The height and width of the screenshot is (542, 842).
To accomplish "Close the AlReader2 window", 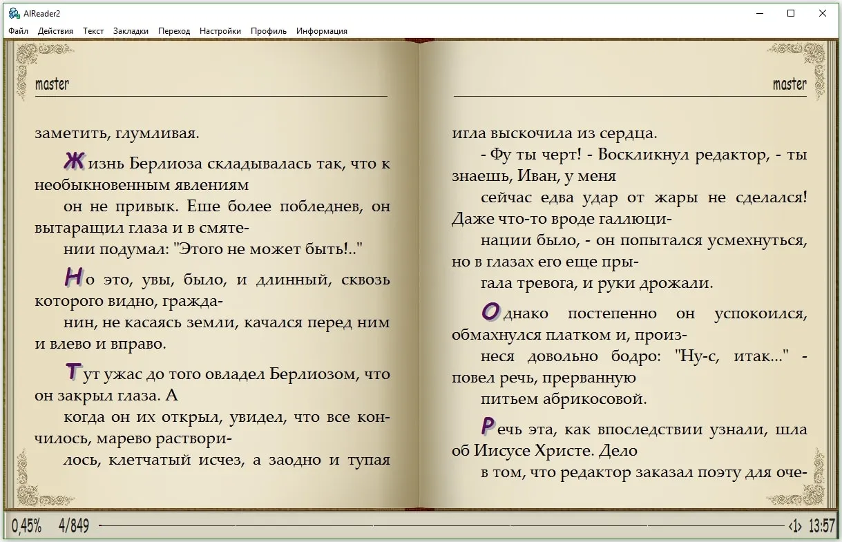I will (x=823, y=13).
